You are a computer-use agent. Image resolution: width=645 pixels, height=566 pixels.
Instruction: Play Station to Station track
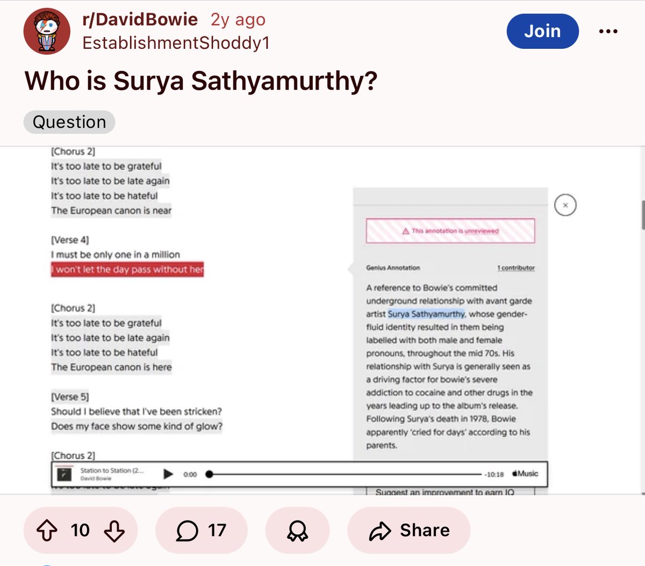pyautogui.click(x=168, y=474)
